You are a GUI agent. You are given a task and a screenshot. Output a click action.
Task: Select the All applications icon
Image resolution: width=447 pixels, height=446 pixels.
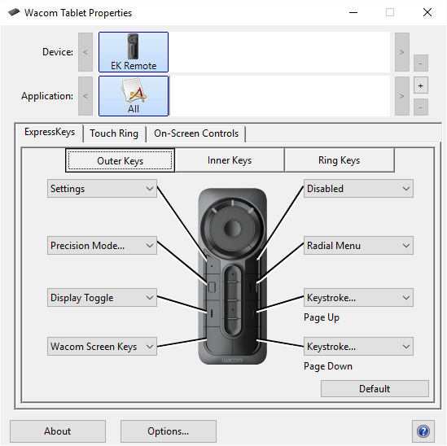(134, 96)
